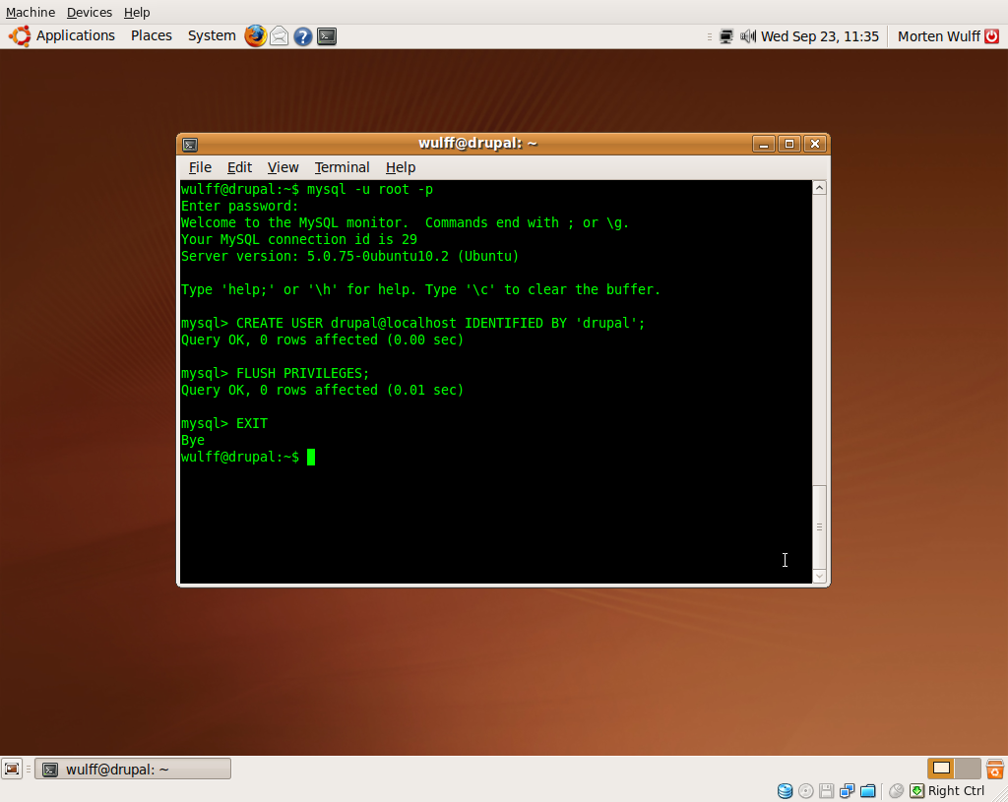The image size is (1008, 802).
Task: Click VirtualBox floppy disk status icon
Action: point(826,791)
